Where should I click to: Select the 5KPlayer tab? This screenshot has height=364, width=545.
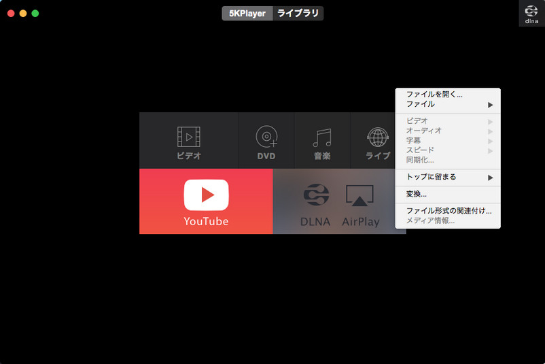pos(247,13)
